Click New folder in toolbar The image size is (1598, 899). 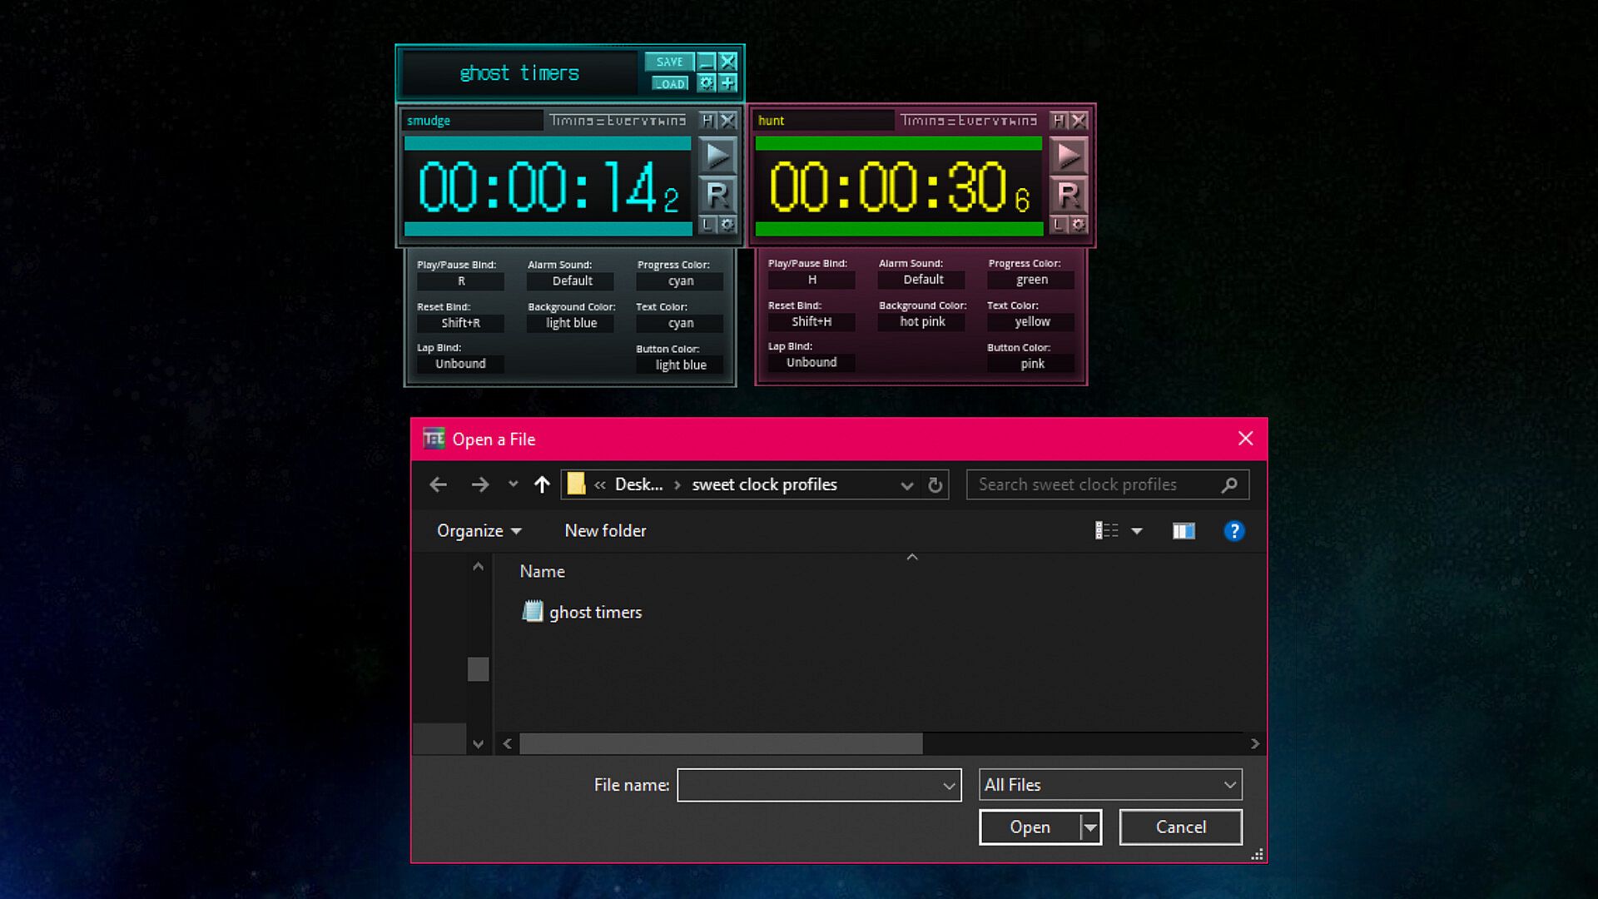click(605, 531)
